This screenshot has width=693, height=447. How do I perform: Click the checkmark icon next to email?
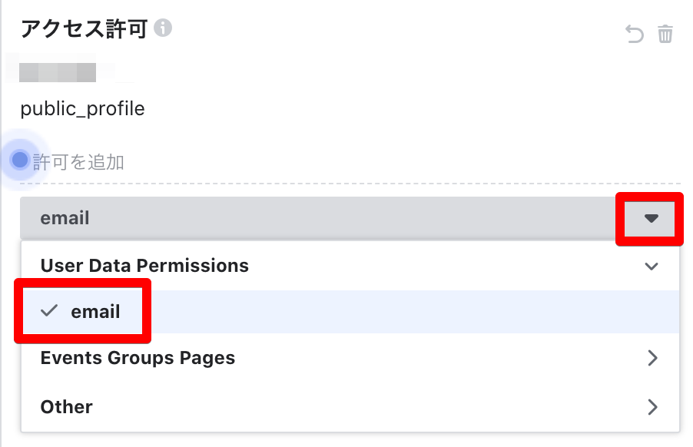tap(49, 311)
